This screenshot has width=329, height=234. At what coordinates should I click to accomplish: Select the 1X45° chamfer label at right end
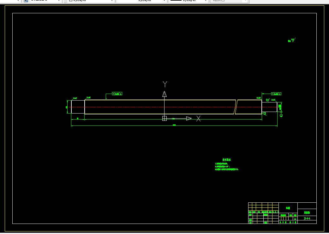coord(273,100)
